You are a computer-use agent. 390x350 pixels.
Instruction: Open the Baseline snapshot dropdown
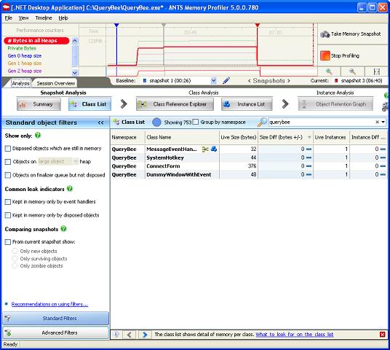213,80
